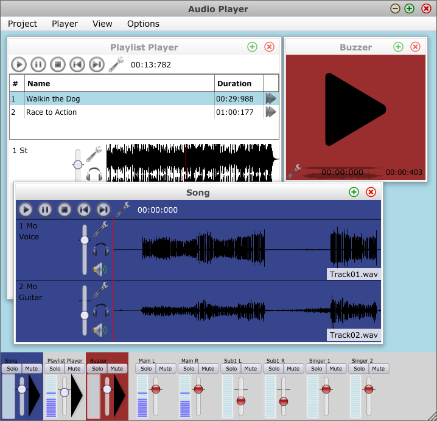Stop the Song player
Screen dimensions: 437x421
tap(65, 210)
